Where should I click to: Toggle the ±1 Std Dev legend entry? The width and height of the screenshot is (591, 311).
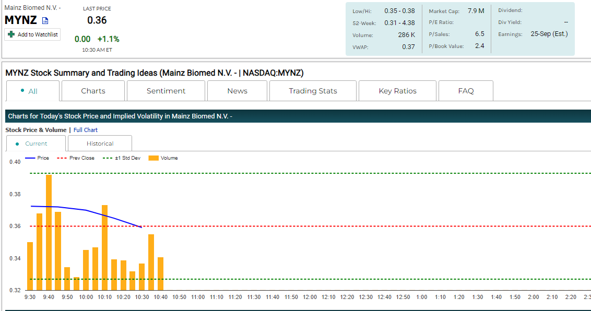pos(121,158)
